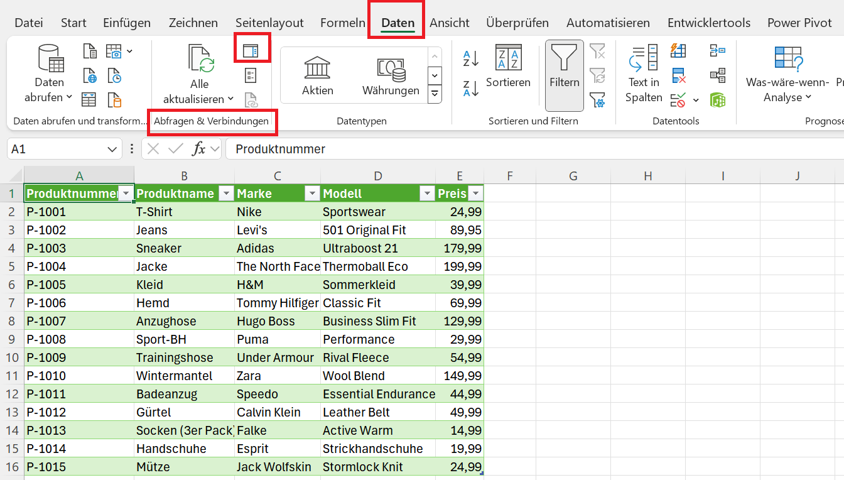Viewport: 844px width, 480px height.
Task: Click the Insert Function fx icon
Action: coord(198,149)
